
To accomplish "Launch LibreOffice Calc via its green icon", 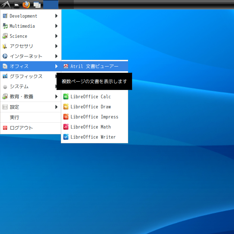I will (x=66, y=96).
